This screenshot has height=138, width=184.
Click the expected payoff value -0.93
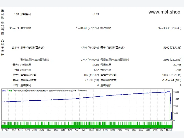tap(96, 14)
